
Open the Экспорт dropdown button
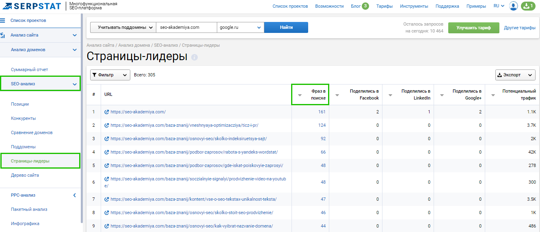click(x=515, y=75)
